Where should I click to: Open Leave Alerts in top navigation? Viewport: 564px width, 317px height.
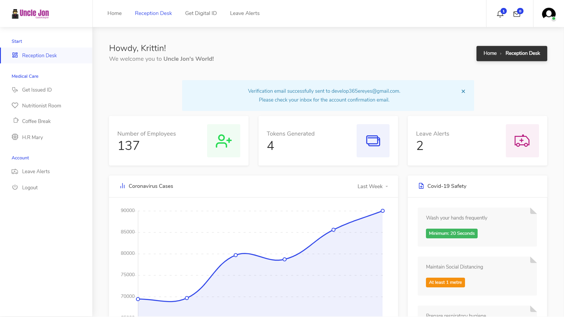click(x=245, y=13)
